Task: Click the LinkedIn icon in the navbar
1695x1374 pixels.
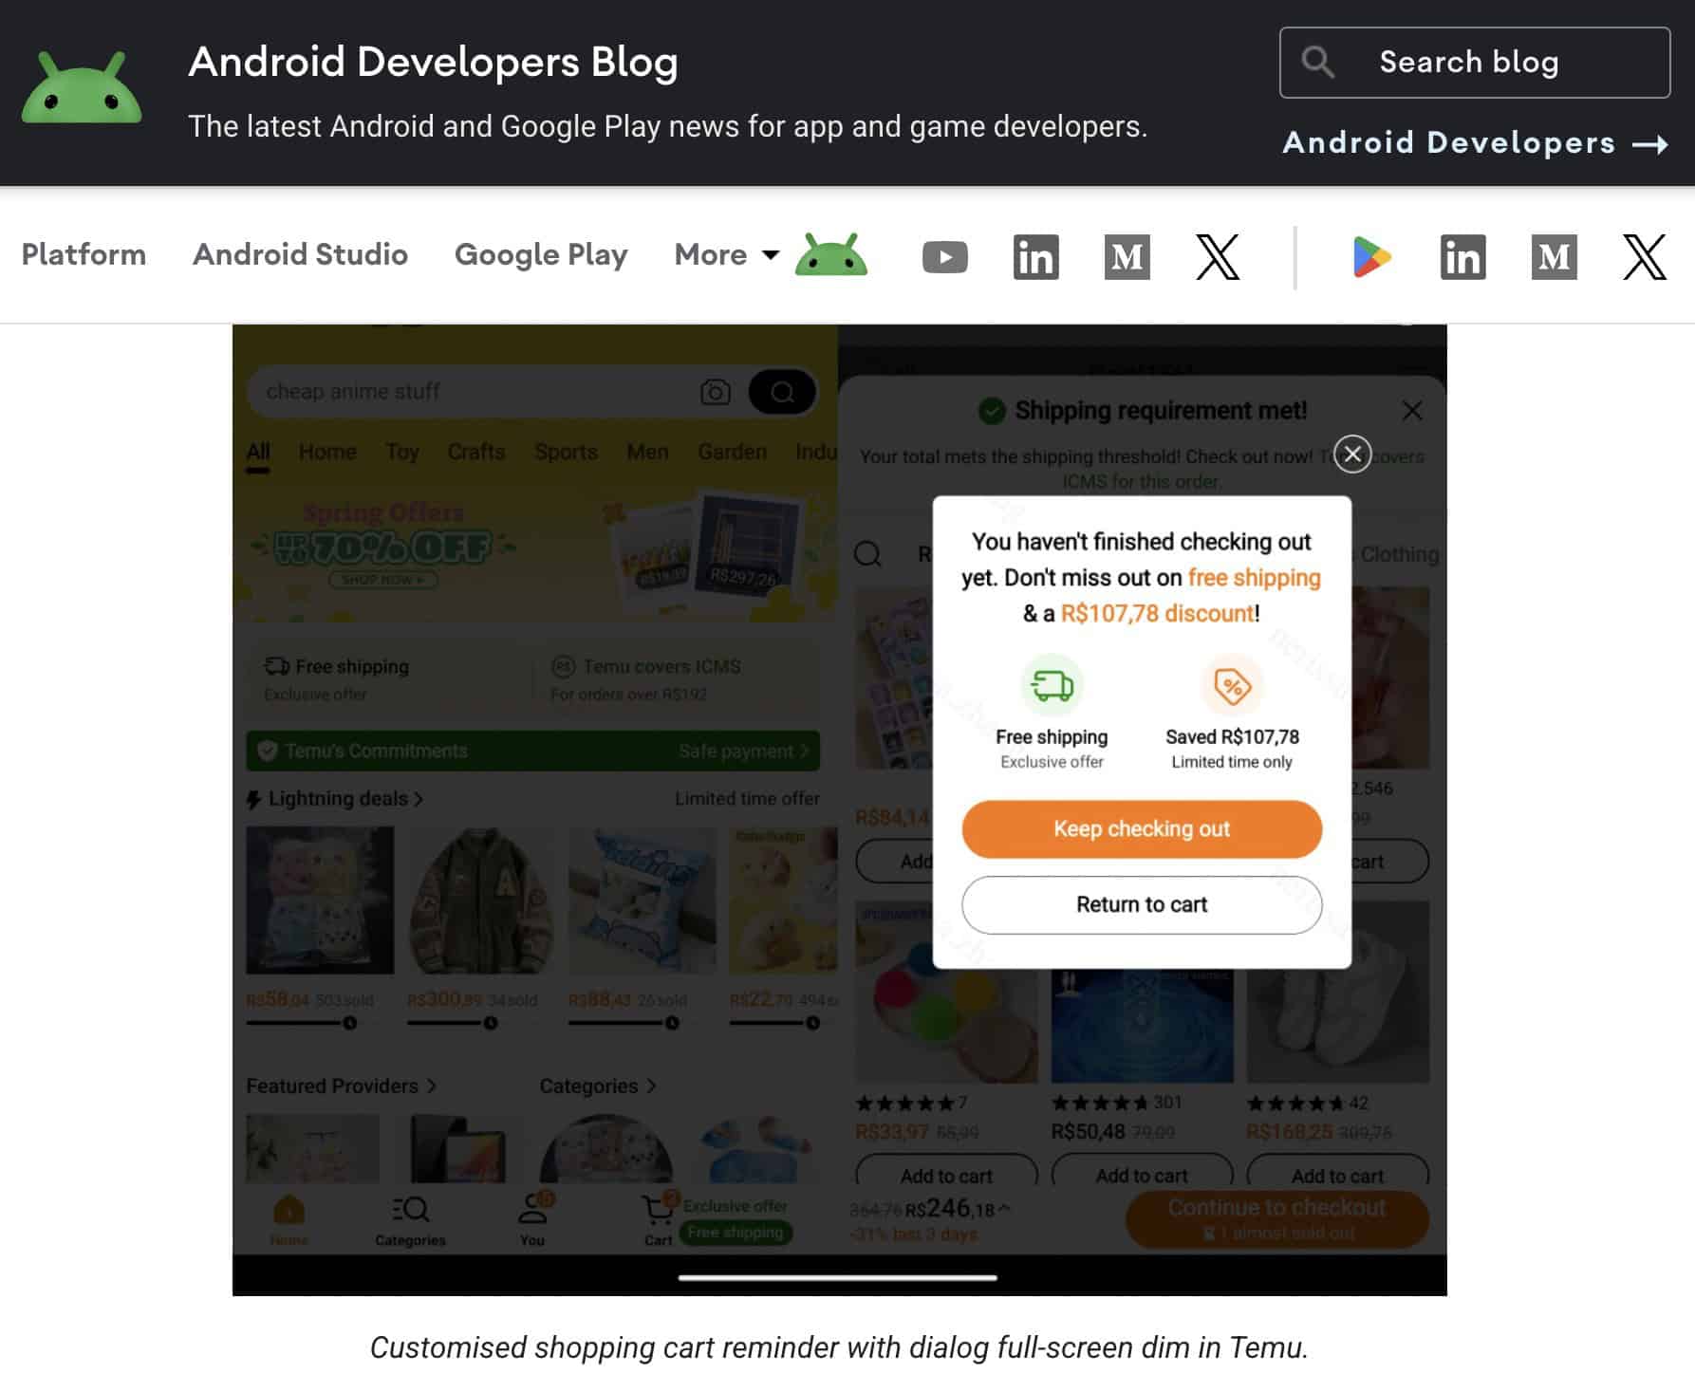Action: 1036,256
